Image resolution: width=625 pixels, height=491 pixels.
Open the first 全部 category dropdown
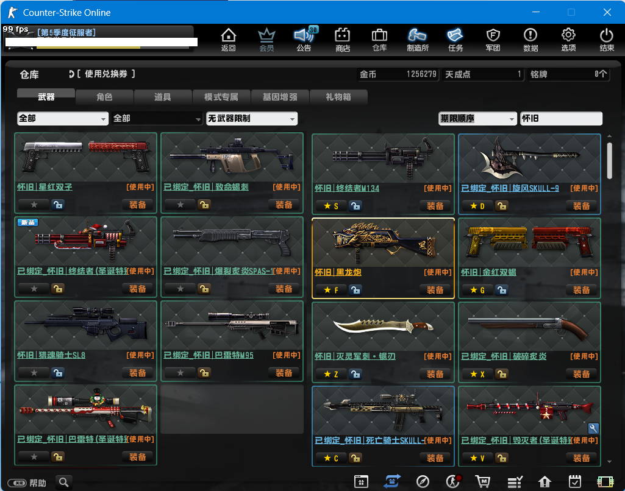[63, 118]
